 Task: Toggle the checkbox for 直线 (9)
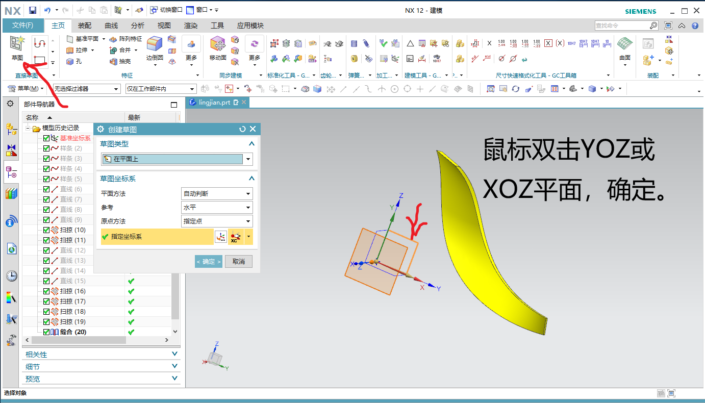coord(46,220)
